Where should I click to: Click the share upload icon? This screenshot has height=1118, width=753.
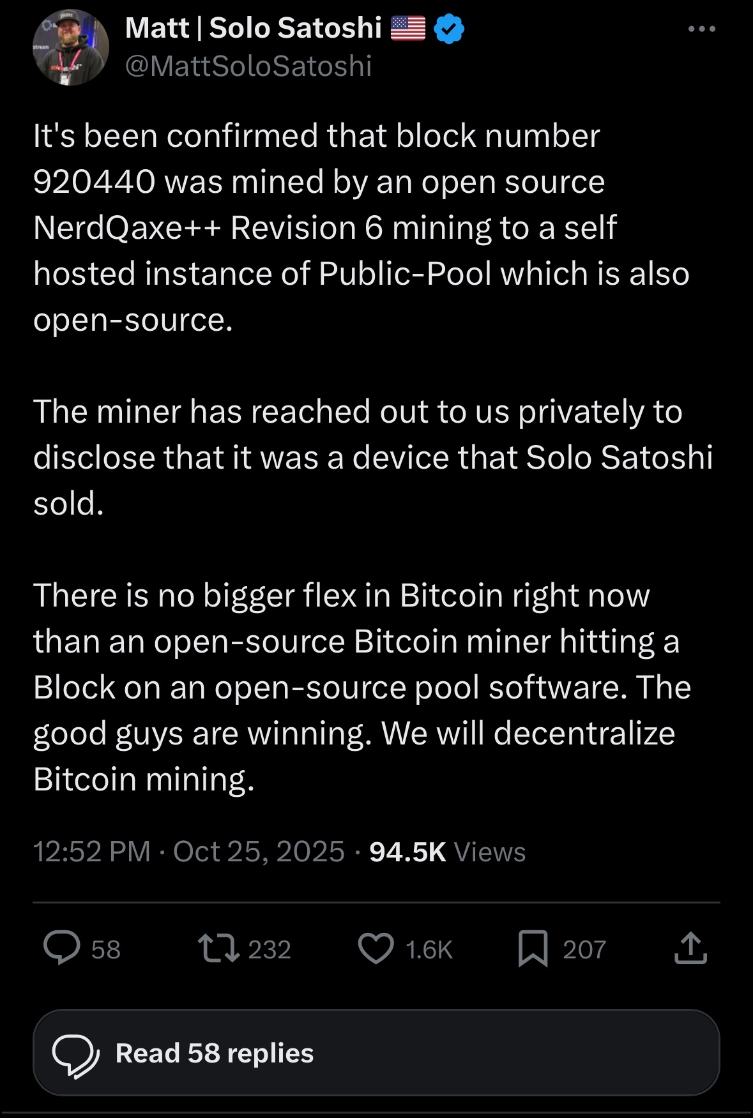coord(690,948)
